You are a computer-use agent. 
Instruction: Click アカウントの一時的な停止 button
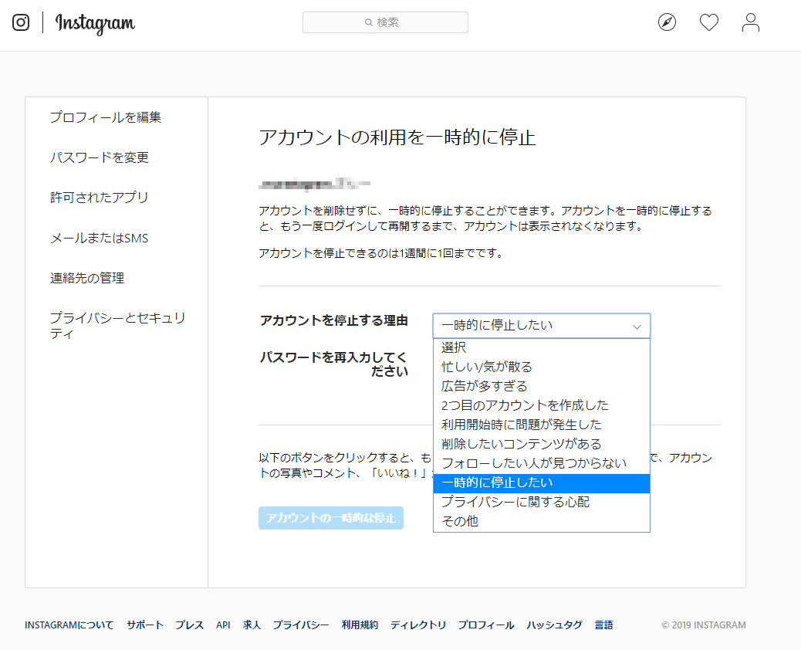tap(331, 518)
